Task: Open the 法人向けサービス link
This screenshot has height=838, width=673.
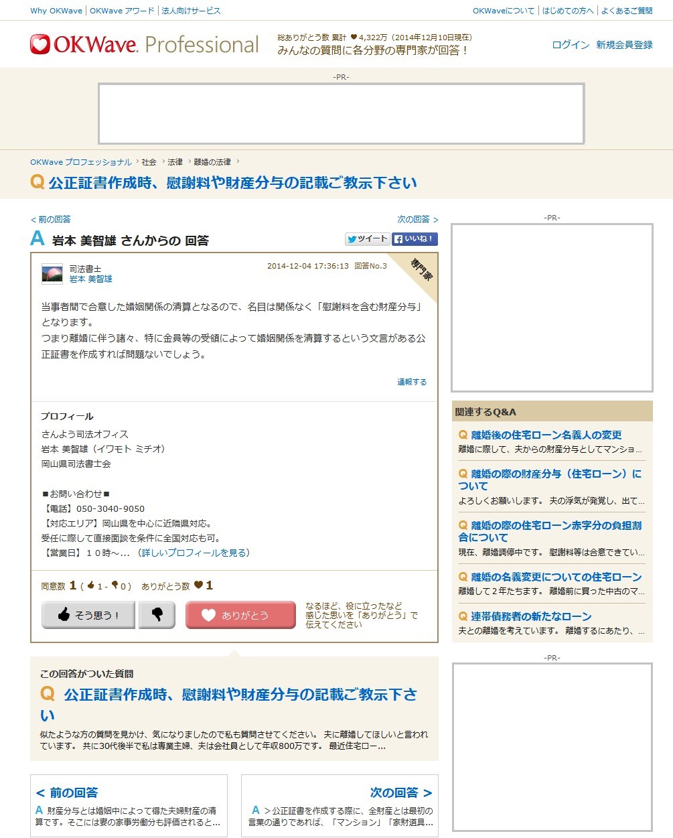Action: point(191,11)
